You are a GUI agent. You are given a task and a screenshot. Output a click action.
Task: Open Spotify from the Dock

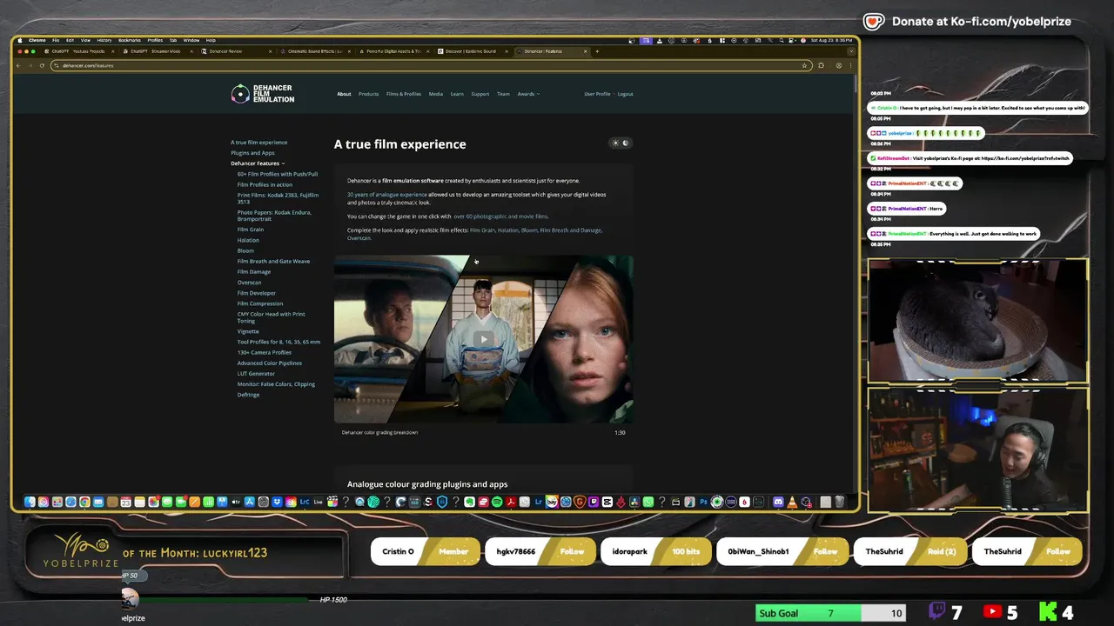click(x=497, y=502)
